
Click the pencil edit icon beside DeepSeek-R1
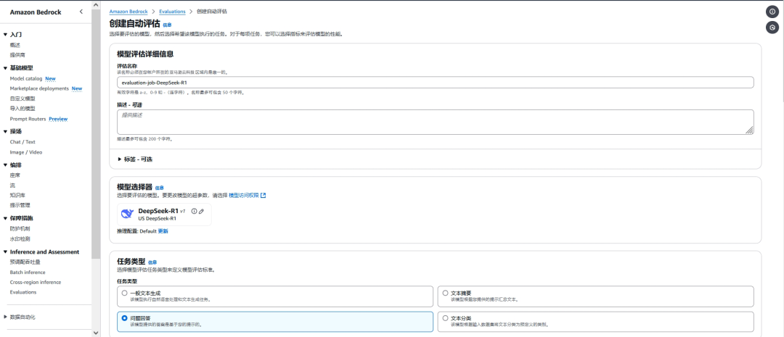point(201,211)
